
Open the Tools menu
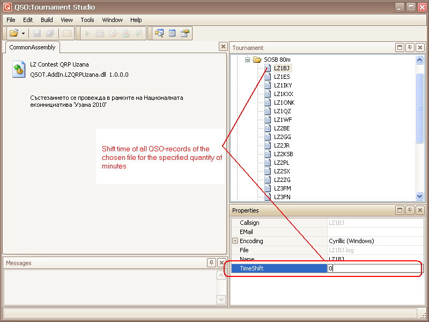(x=87, y=20)
